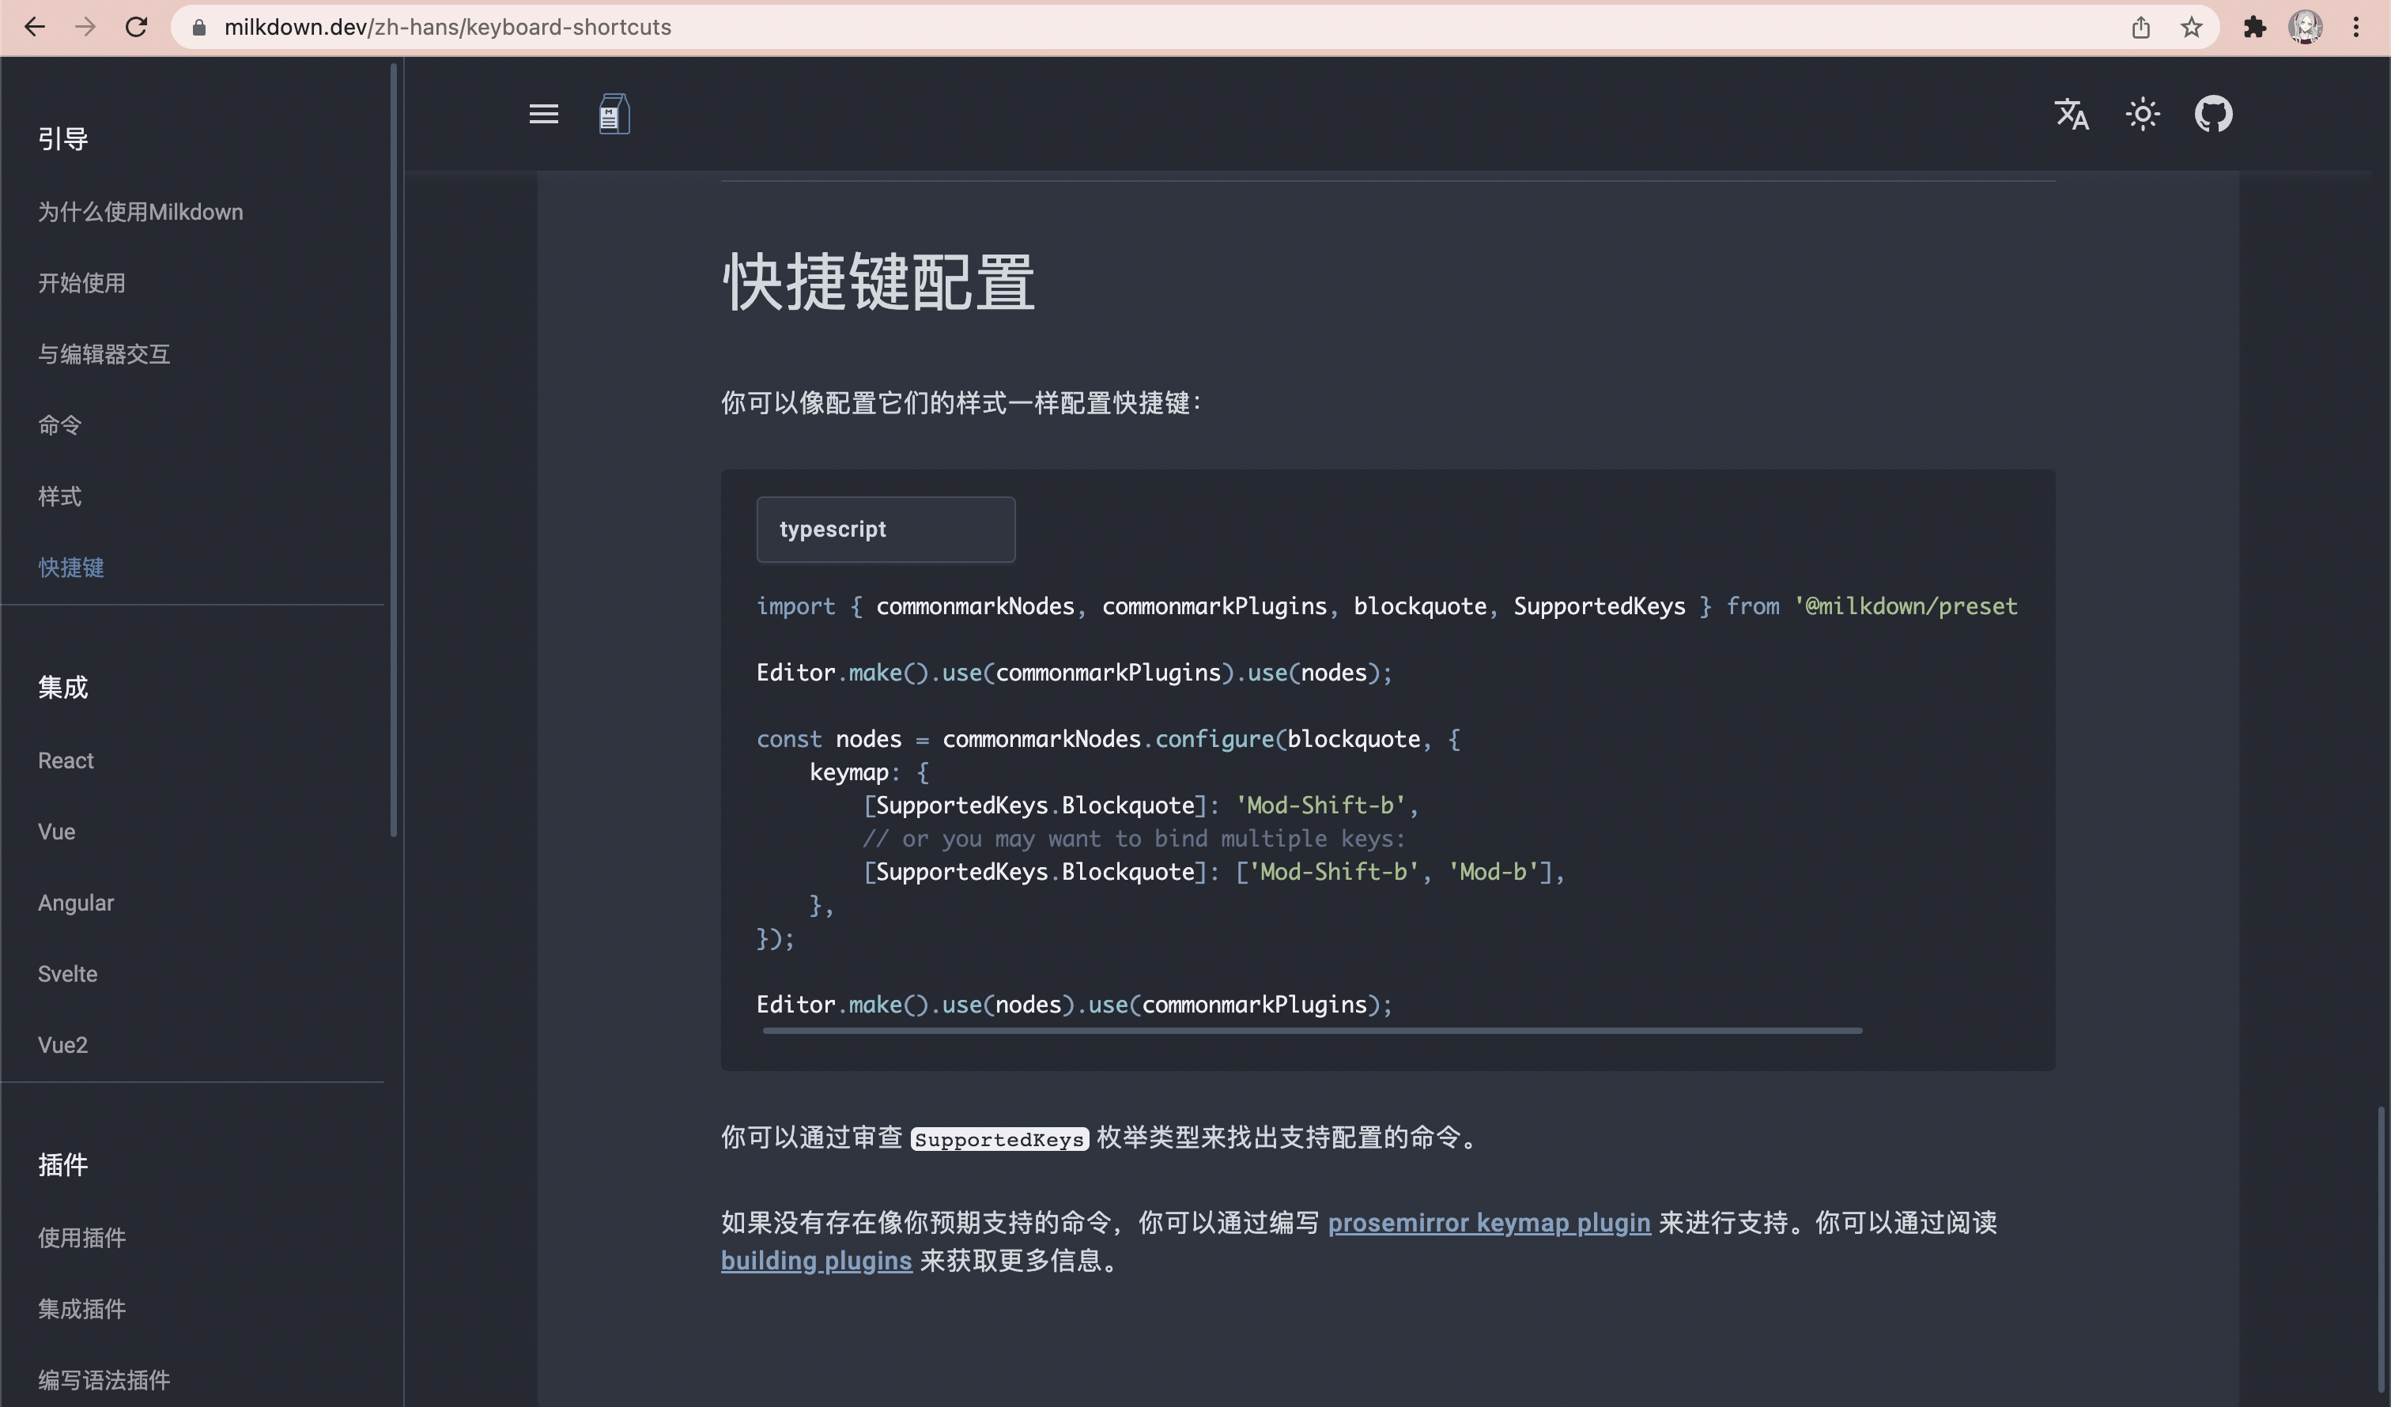
Task: Open the prosemirror keymap plugin link
Action: (x=1488, y=1223)
